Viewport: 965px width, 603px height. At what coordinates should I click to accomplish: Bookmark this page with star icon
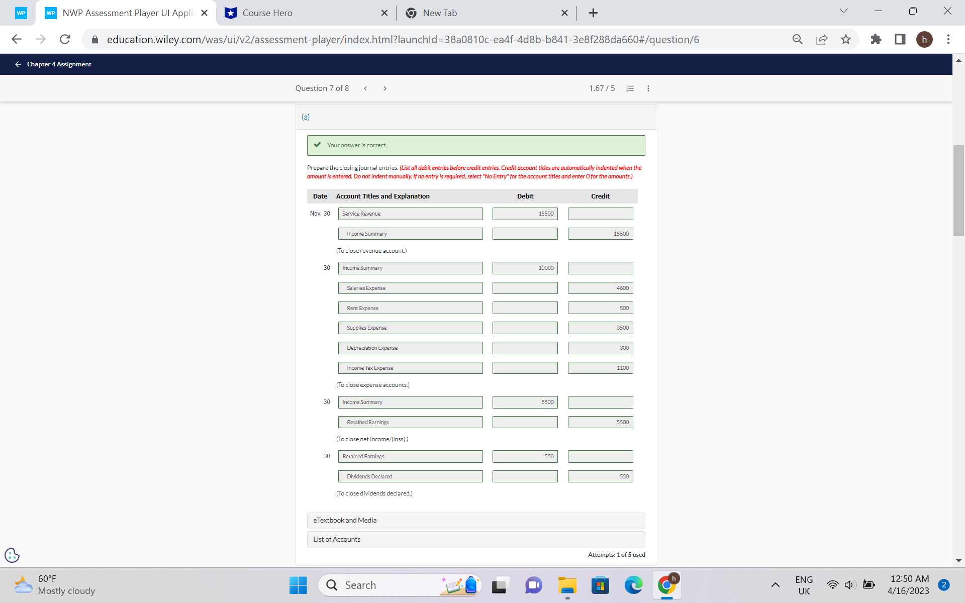click(846, 39)
